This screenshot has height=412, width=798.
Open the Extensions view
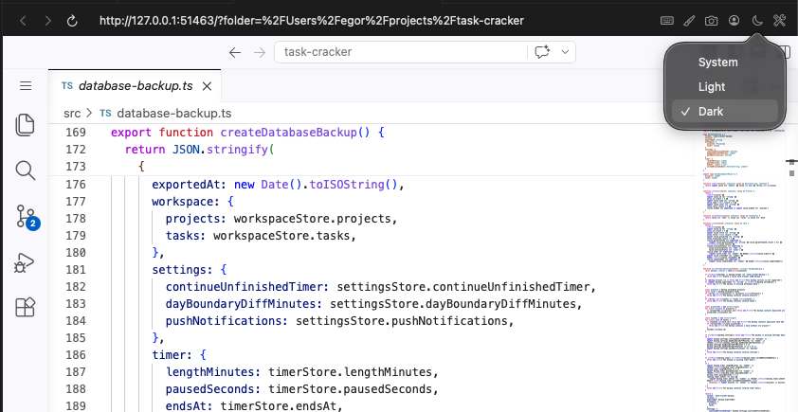[x=25, y=307]
